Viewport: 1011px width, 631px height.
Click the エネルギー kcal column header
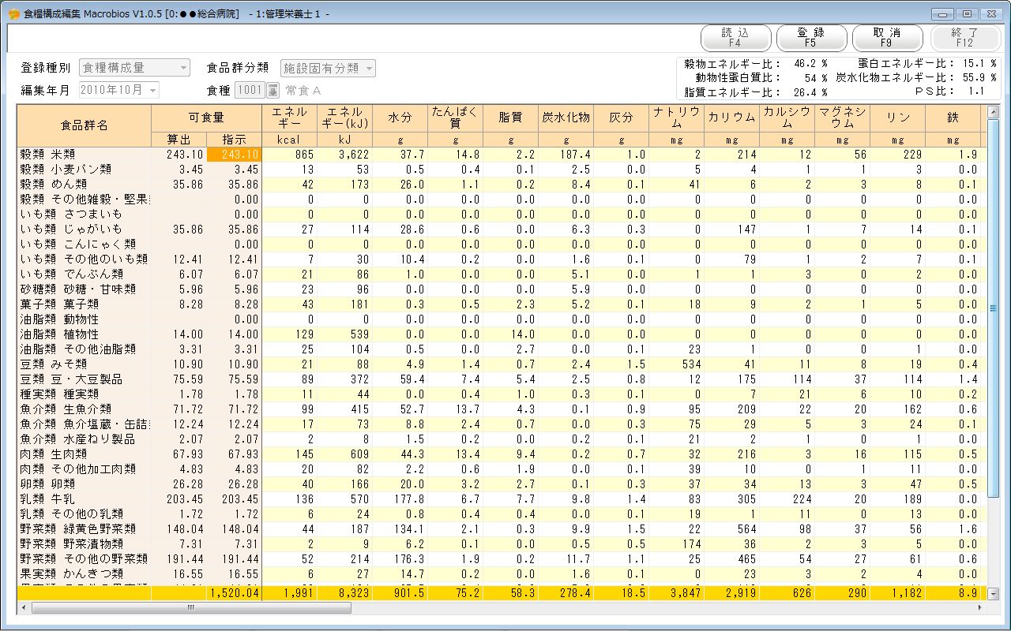[289, 118]
